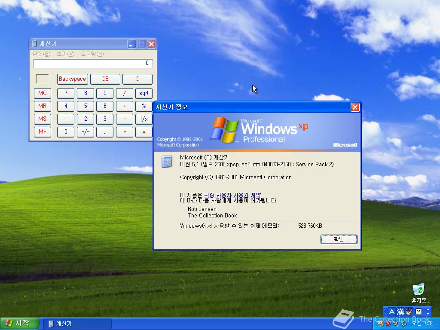Click the 523,760KB memory value
Screen dimensions: 440x330
[x=310, y=226]
